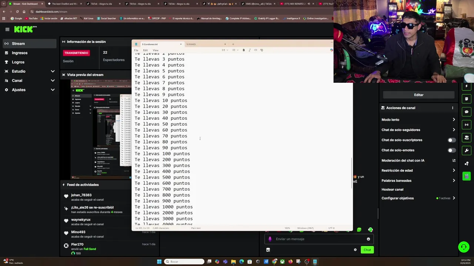Open the Notepad Edit menu
The width and height of the screenshot is (474, 266).
click(145, 50)
